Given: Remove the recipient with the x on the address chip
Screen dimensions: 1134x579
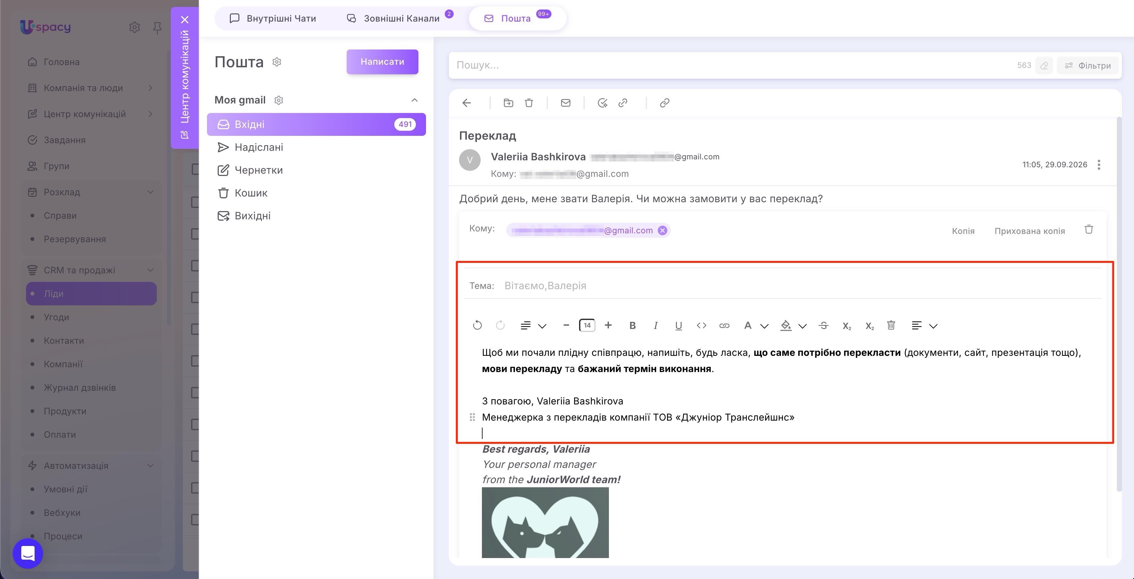Looking at the screenshot, I should tap(662, 230).
